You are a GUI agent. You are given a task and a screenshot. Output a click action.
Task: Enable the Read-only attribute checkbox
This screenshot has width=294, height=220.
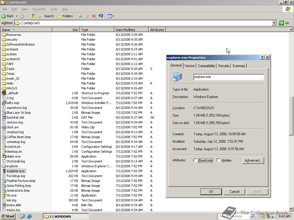click(195, 160)
